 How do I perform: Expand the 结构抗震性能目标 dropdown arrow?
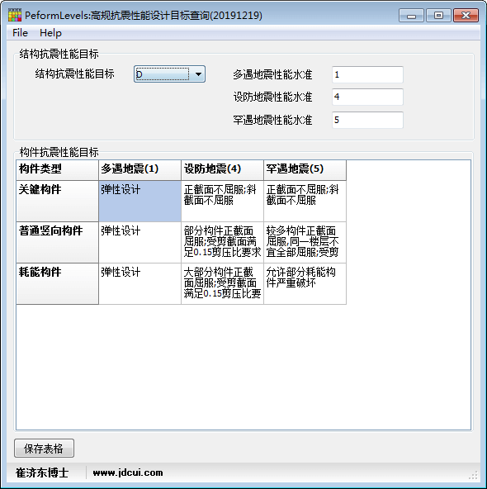[198, 74]
